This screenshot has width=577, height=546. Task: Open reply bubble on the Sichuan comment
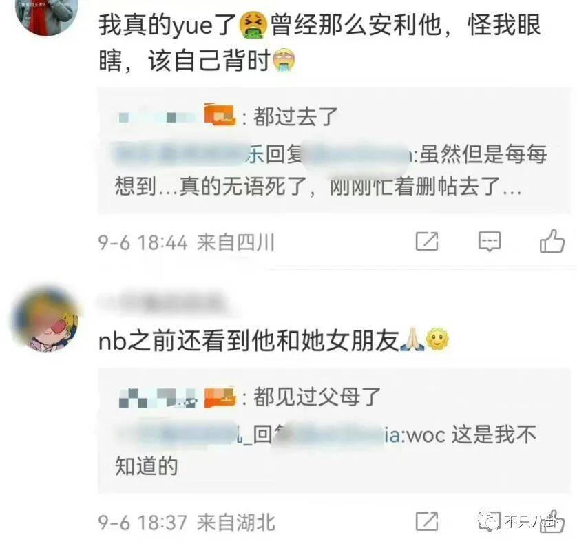(490, 242)
